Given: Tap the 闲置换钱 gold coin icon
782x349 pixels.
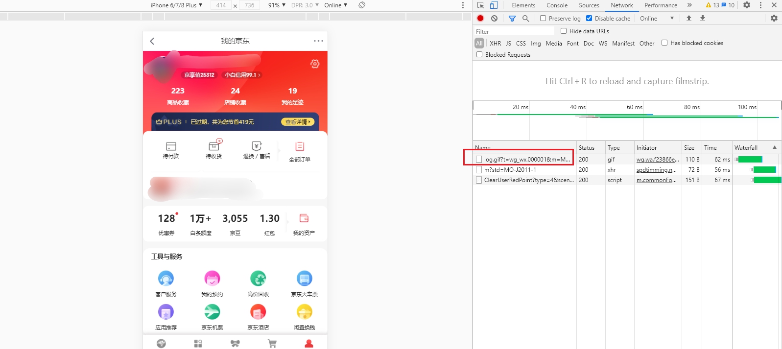Looking at the screenshot, I should (x=305, y=312).
